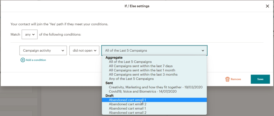Pick 'All Campaigns sent within the last 1 month'
The image size is (274, 116).
142,70
